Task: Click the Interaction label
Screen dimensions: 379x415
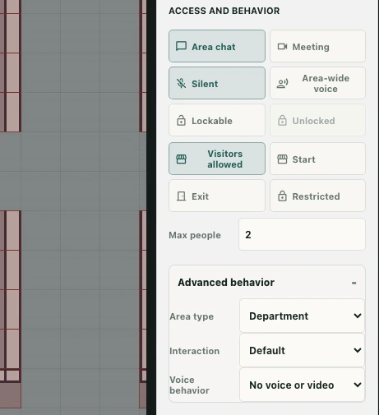Action: tap(194, 351)
